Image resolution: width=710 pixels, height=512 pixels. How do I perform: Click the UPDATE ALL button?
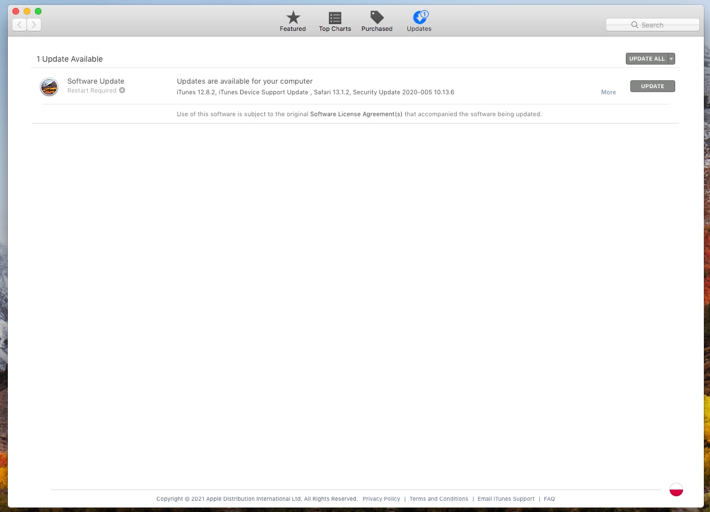pyautogui.click(x=647, y=59)
